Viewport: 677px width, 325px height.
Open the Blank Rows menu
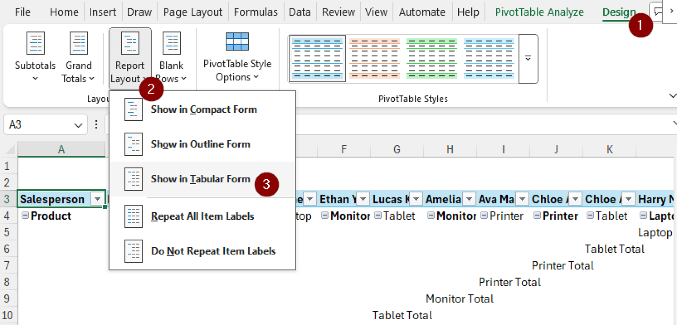171,57
